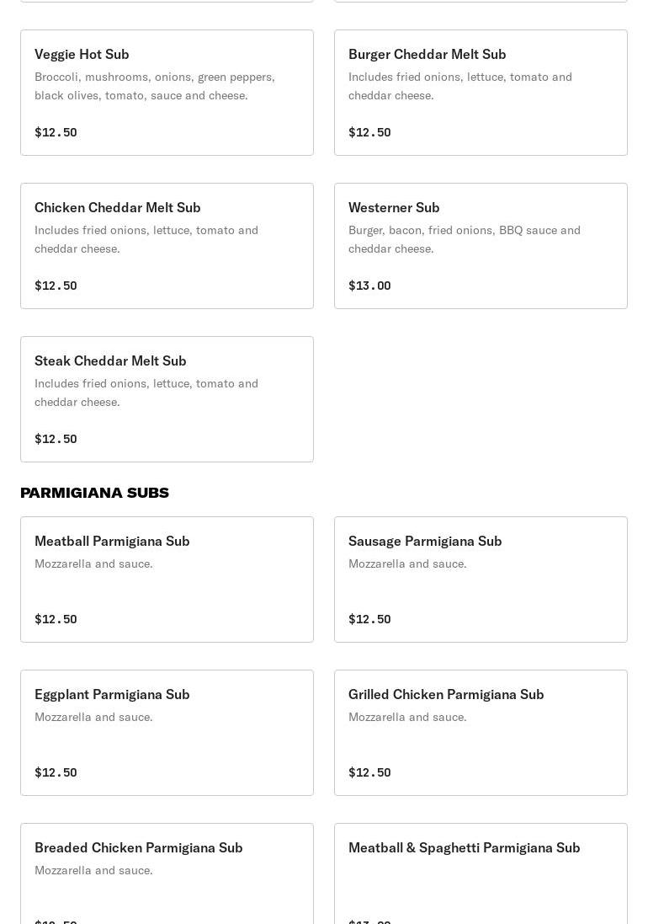Viewport: 648px width, 924px height.
Task: Click the Grilled Chicken Parmigiana Sub price
Action: click(x=369, y=772)
